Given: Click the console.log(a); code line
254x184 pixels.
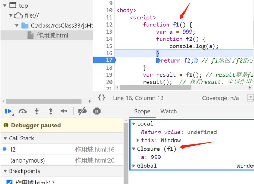Looking at the screenshot, I should point(194,46).
